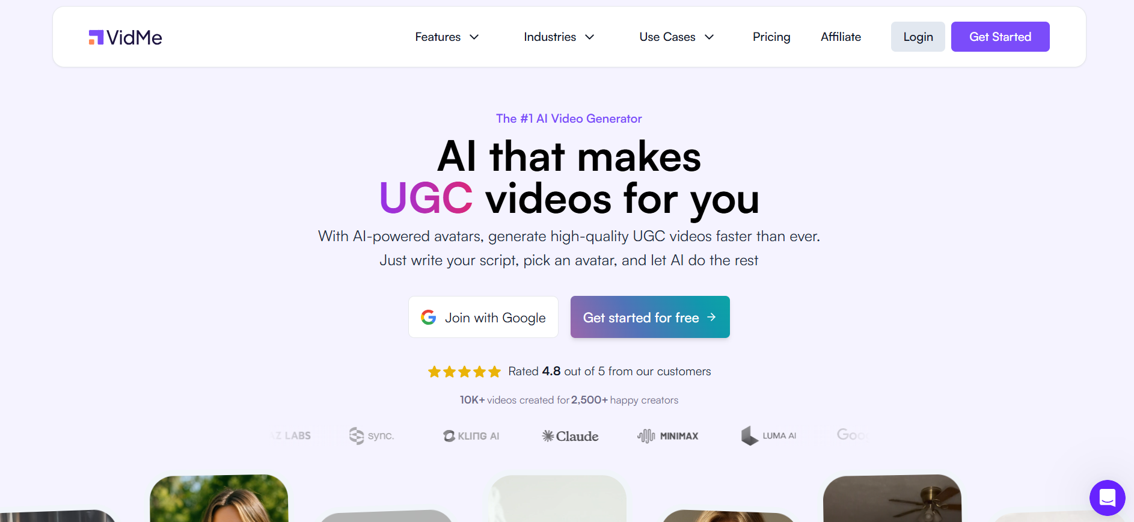The height and width of the screenshot is (522, 1134).
Task: Click the Luma AI logo
Action: click(768, 435)
